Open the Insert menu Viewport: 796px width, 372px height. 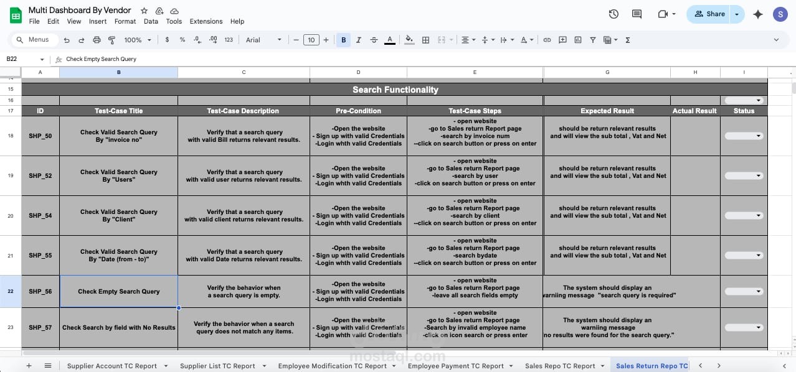[x=98, y=21]
